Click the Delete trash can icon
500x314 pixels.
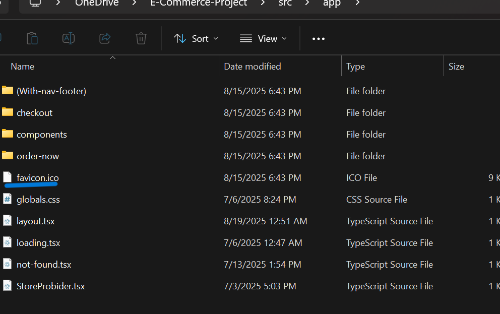141,38
